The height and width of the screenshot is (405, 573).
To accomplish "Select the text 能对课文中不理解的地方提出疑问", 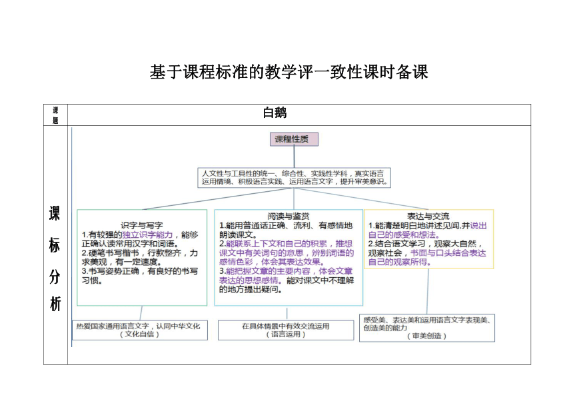I will click(286, 285).
